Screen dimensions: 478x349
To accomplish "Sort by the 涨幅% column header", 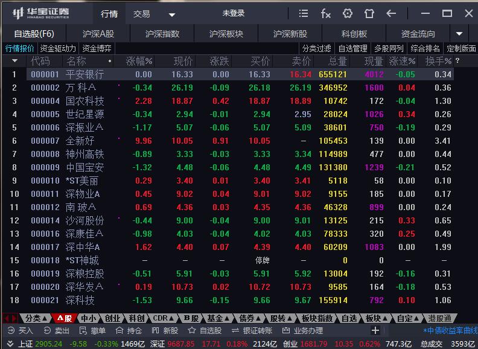I will click(139, 61).
